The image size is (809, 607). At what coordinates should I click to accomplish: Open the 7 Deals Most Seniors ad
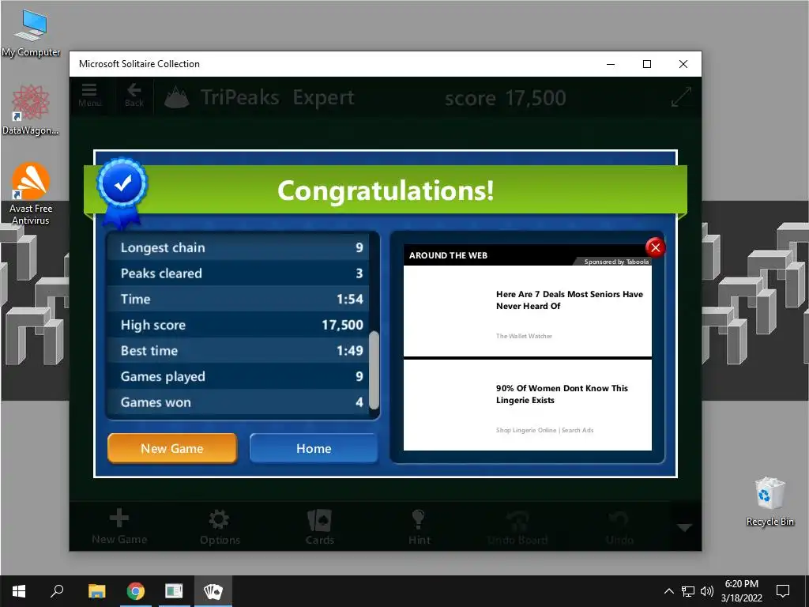point(527,311)
